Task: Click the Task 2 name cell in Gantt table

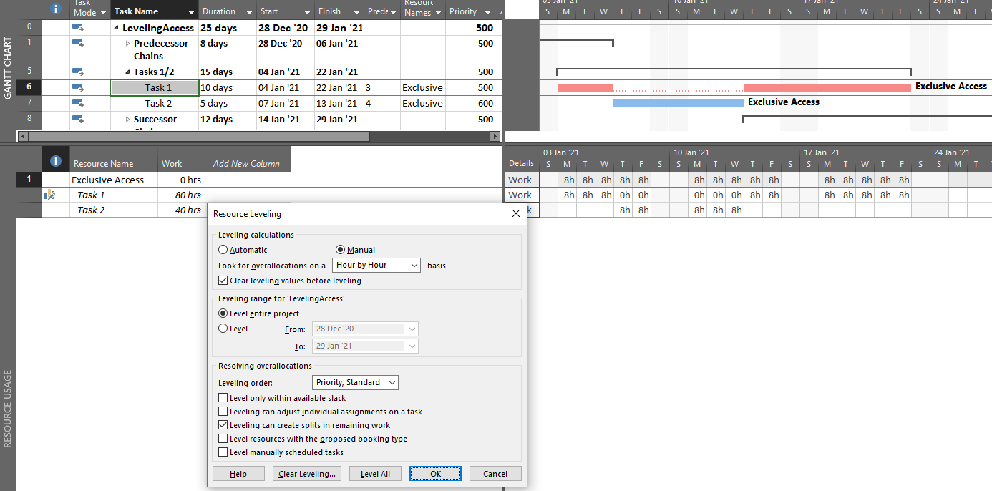Action: (x=155, y=103)
